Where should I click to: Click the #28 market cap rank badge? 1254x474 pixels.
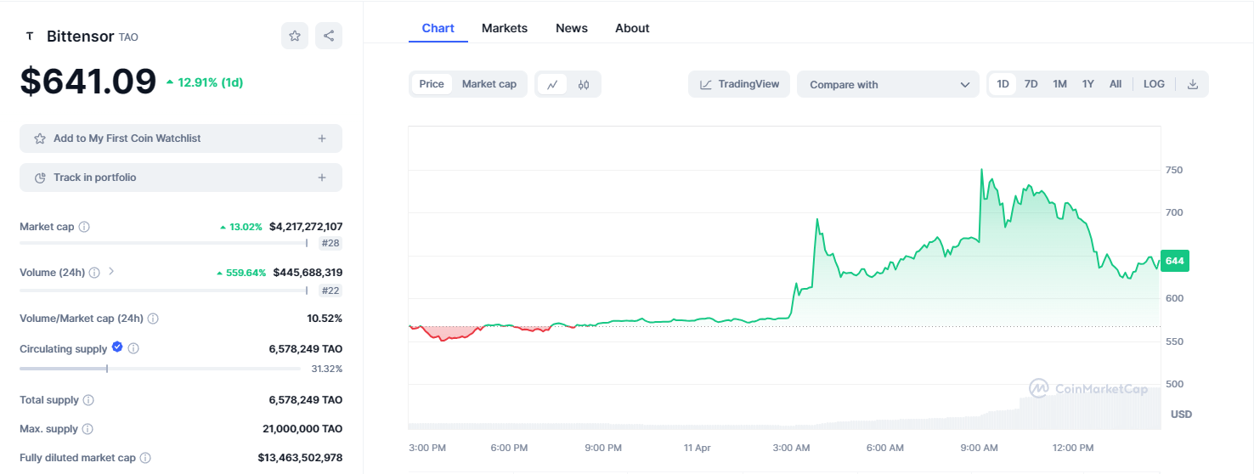(330, 244)
